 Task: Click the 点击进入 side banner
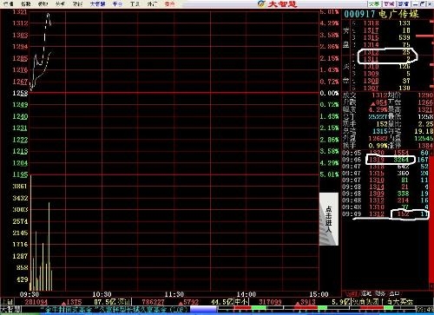click(x=329, y=219)
